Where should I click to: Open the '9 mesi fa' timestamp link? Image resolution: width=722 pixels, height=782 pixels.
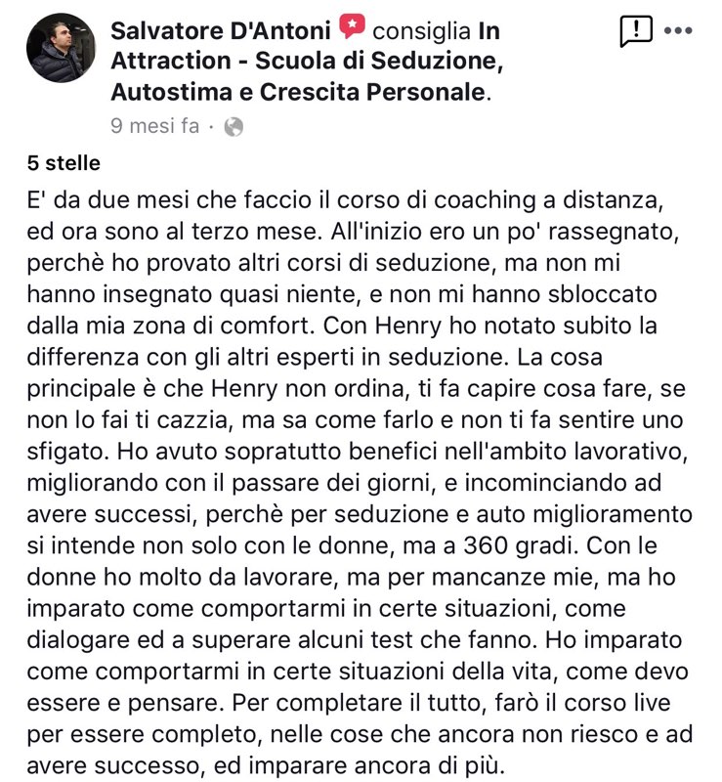[155, 126]
